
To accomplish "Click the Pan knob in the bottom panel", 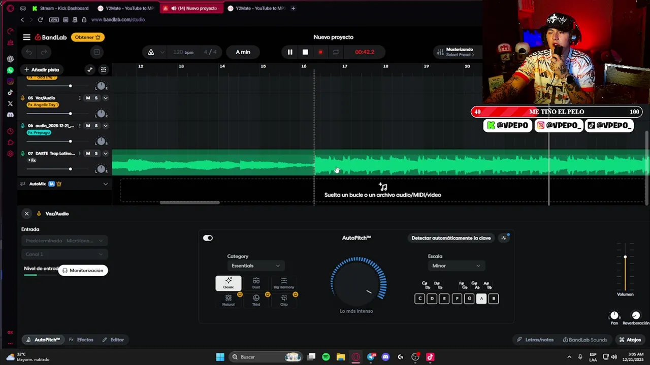I will pos(614,315).
